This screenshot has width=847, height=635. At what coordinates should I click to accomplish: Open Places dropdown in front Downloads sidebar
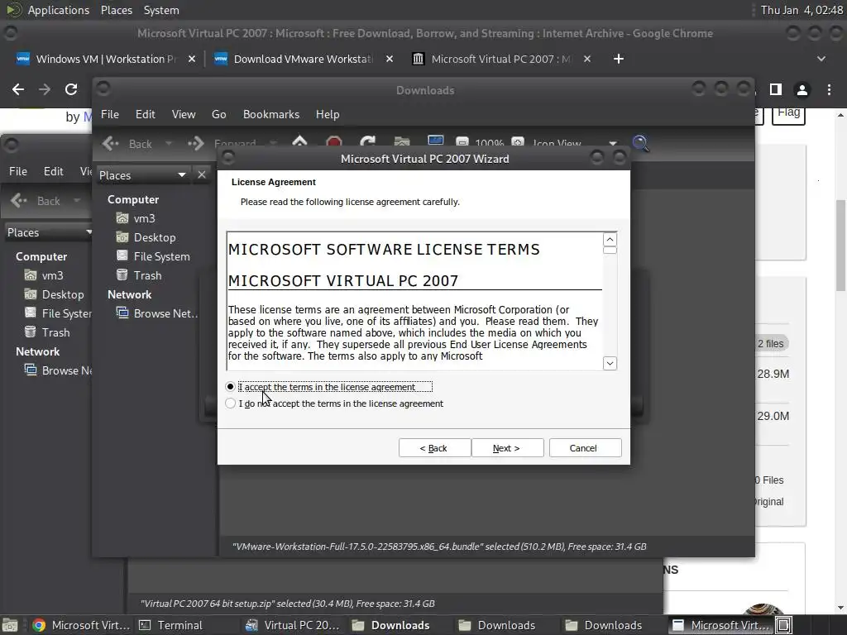142,175
